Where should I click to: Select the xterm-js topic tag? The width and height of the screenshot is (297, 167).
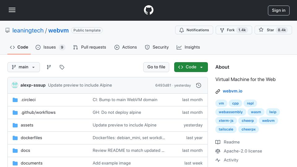click(226, 121)
